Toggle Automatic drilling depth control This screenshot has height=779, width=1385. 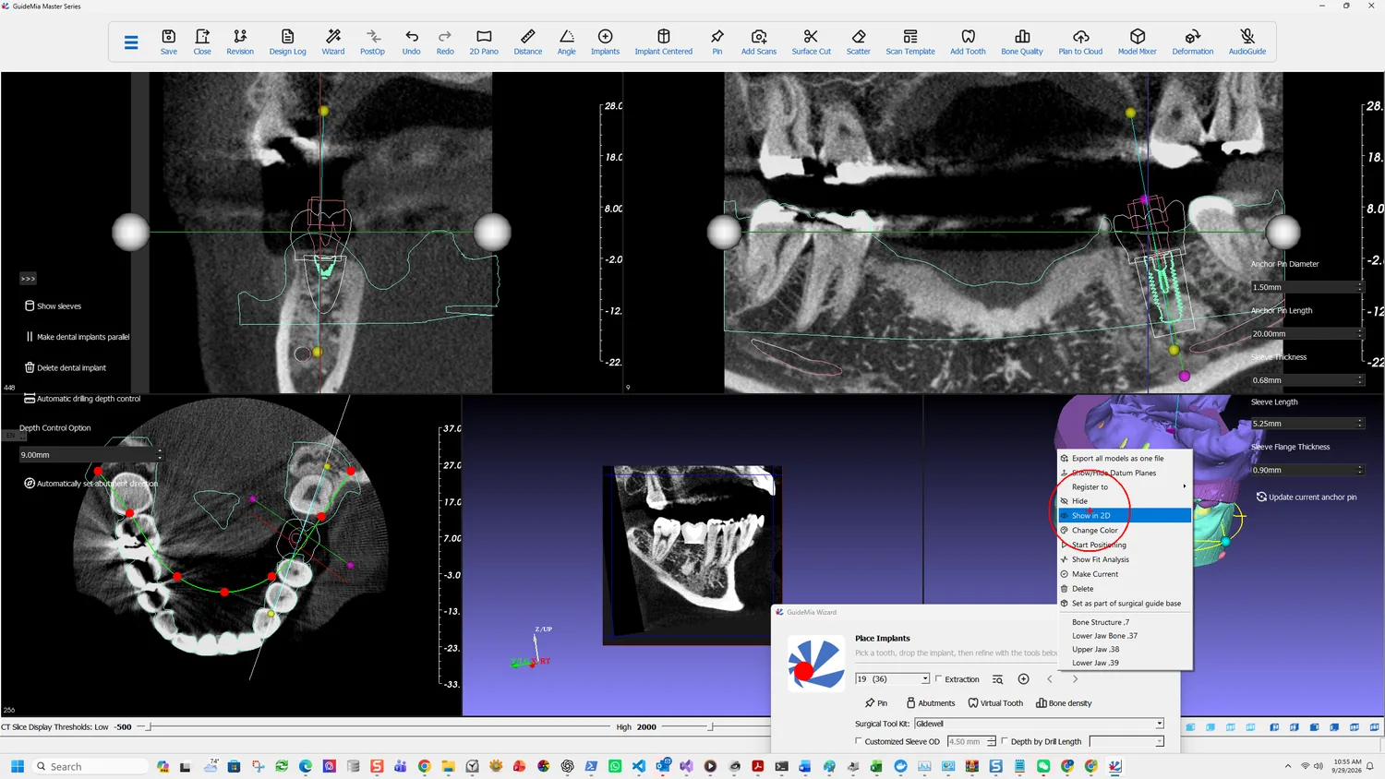pyautogui.click(x=82, y=399)
